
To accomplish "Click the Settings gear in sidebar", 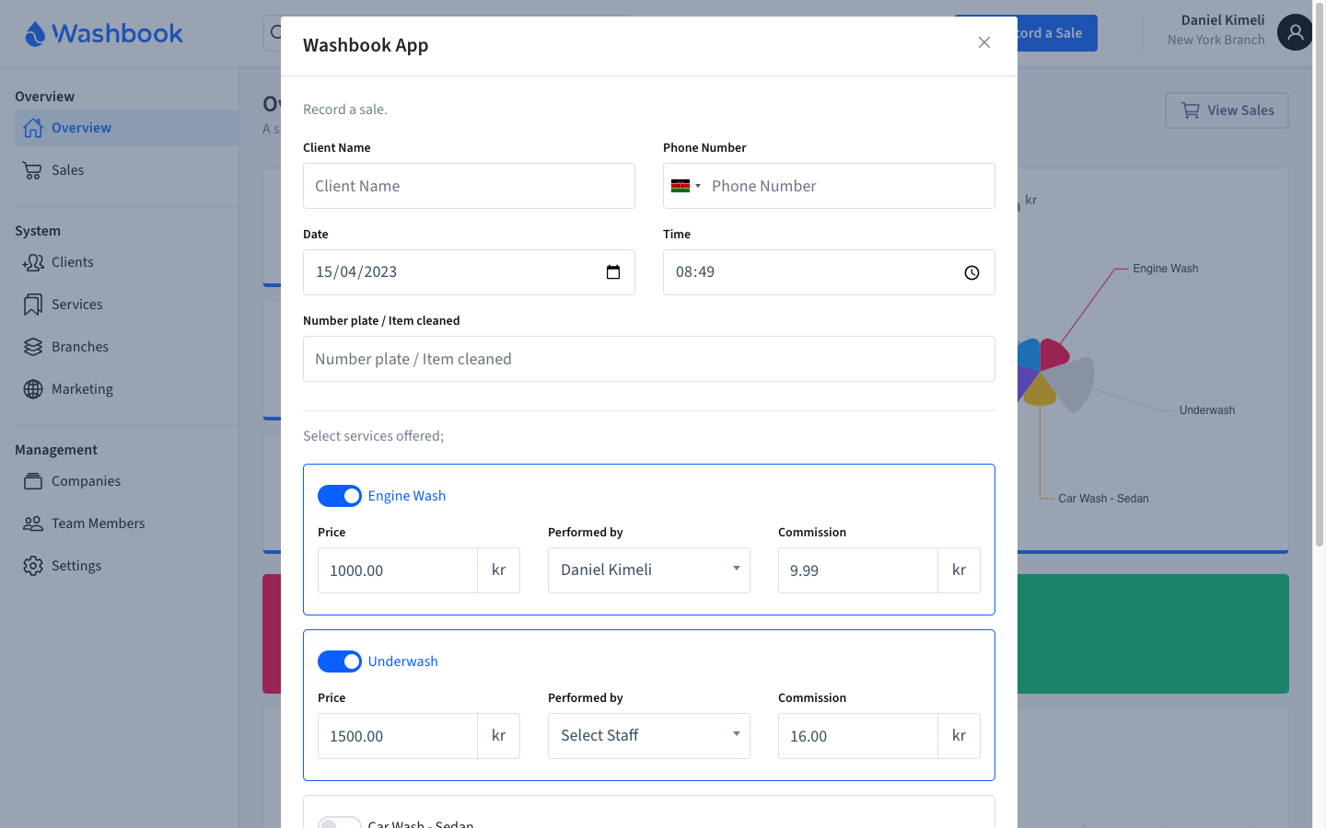I will point(32,565).
